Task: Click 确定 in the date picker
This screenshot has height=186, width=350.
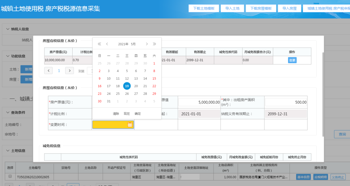Action: point(138,114)
